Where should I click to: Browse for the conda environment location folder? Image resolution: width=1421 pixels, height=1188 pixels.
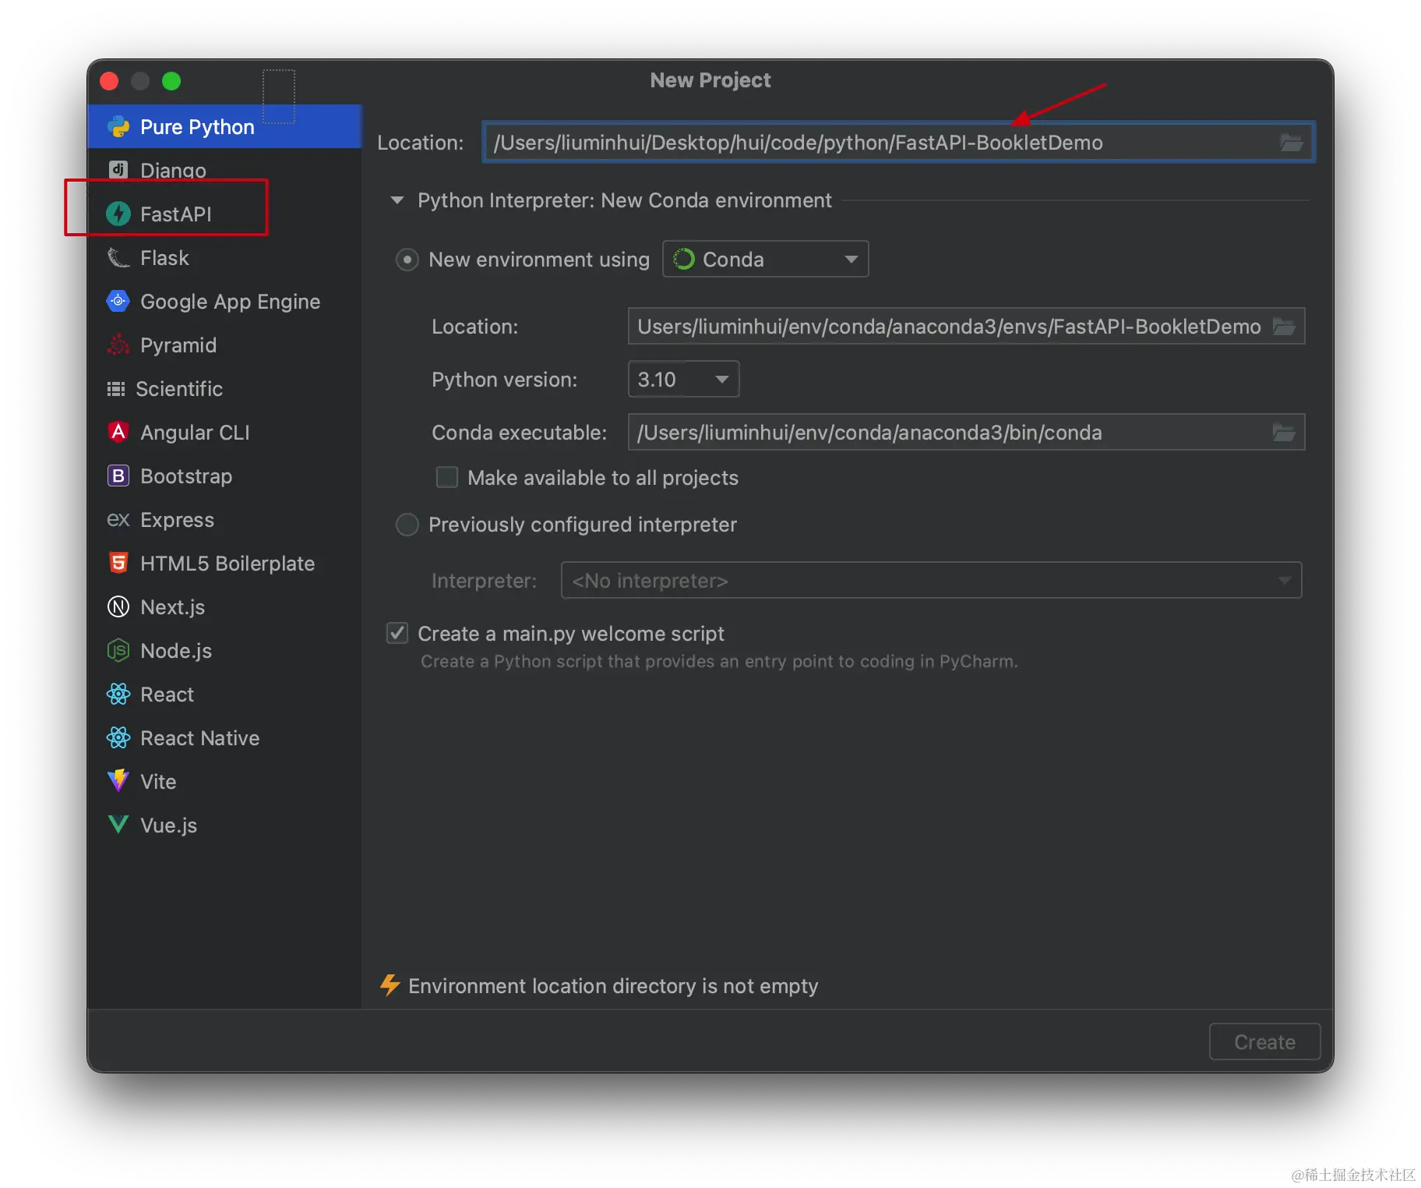1284,326
